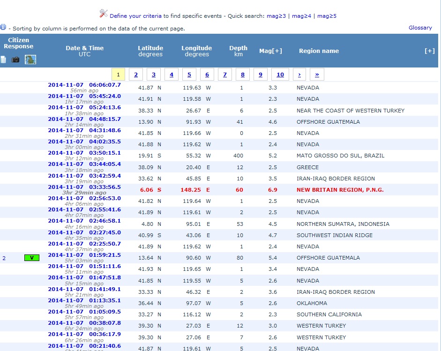Go to next page with single arrow

[299, 75]
